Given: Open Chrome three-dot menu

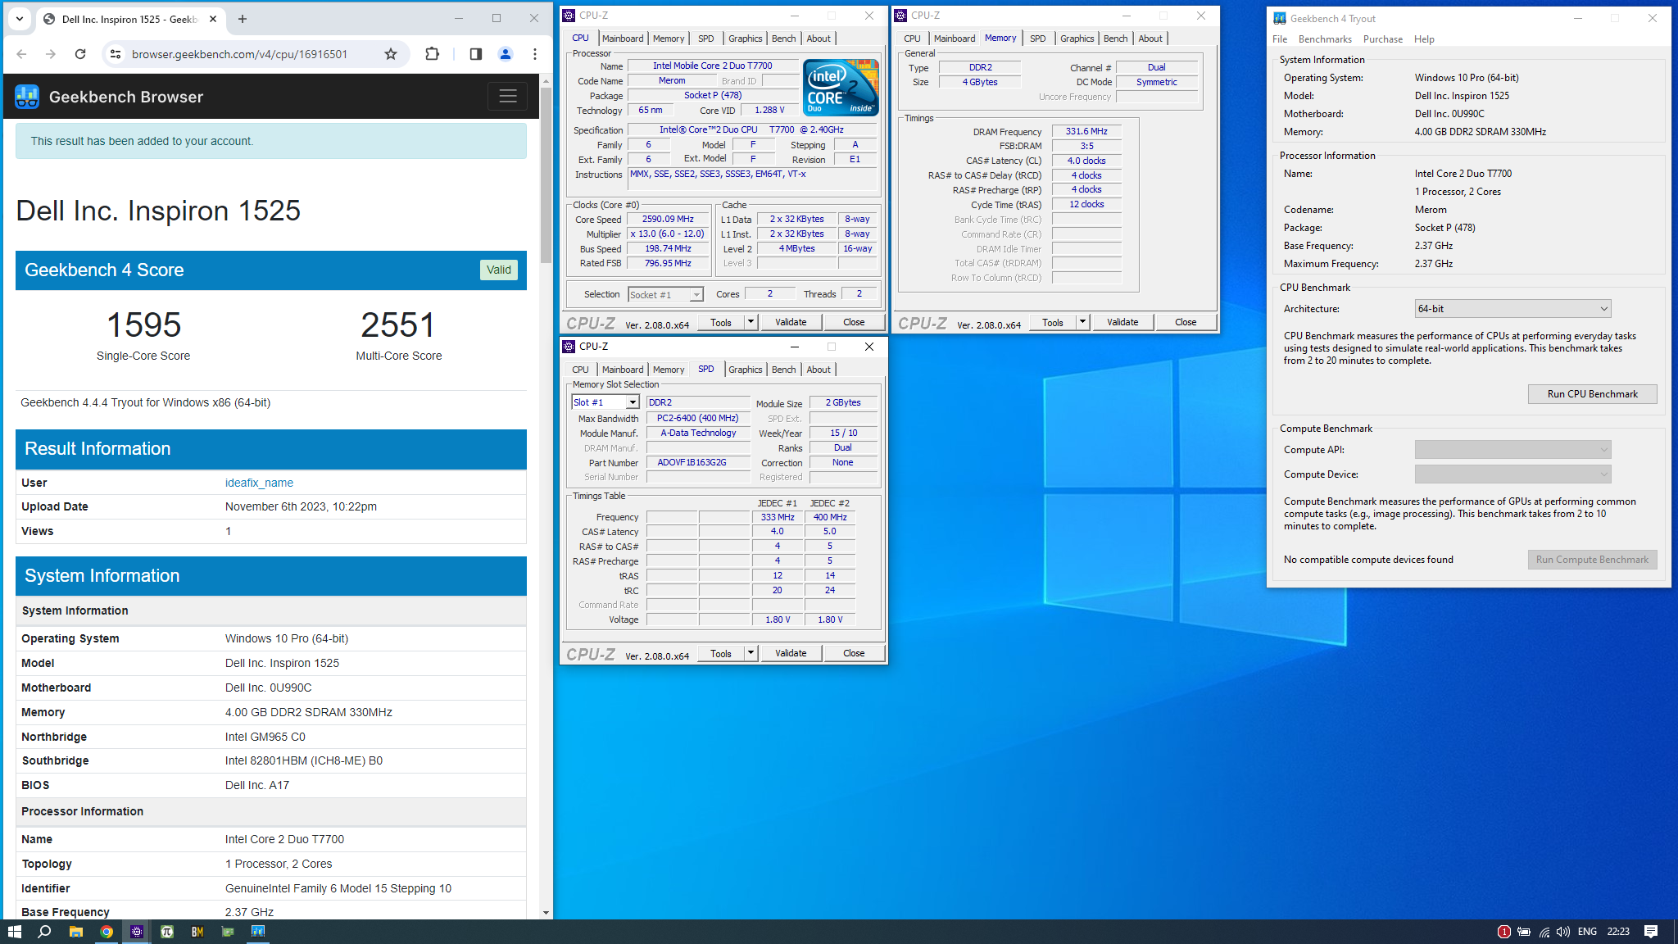Looking at the screenshot, I should [x=535, y=54].
